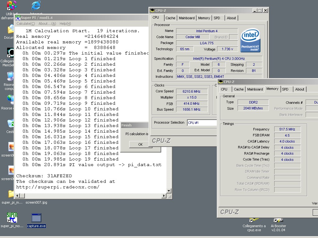Screen dimensions: 318x238
Task: Click the FSB value 414.0 MHz
Action: pyautogui.click(x=192, y=104)
